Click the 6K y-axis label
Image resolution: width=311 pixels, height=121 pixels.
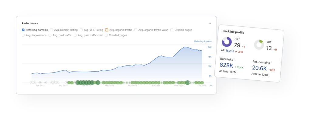(210, 76)
